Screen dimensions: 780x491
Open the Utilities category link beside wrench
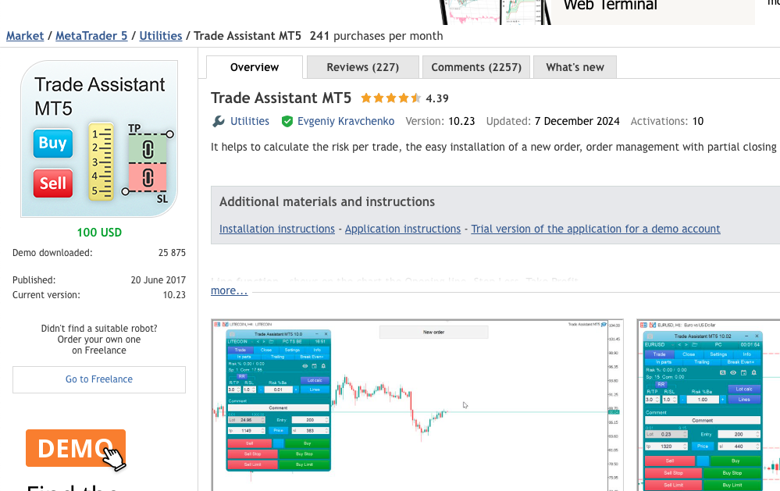pyautogui.click(x=250, y=121)
